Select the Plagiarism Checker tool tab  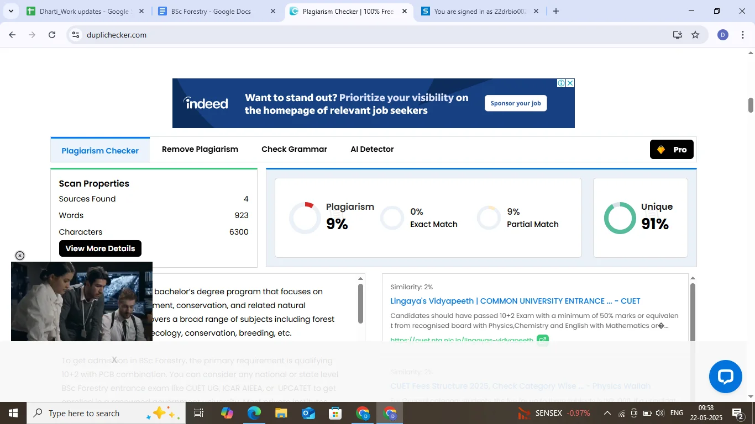click(100, 150)
